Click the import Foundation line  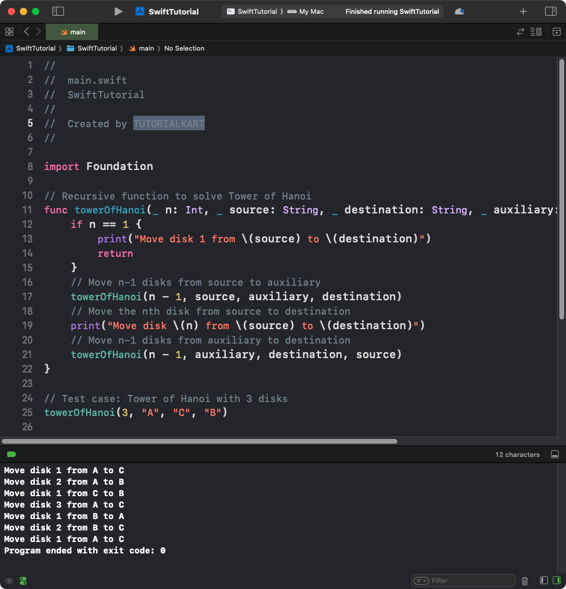point(99,166)
